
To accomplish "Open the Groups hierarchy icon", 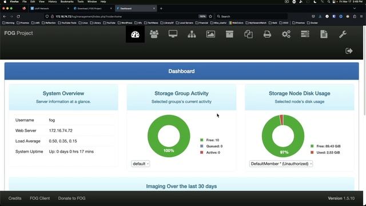I will click(192, 34).
